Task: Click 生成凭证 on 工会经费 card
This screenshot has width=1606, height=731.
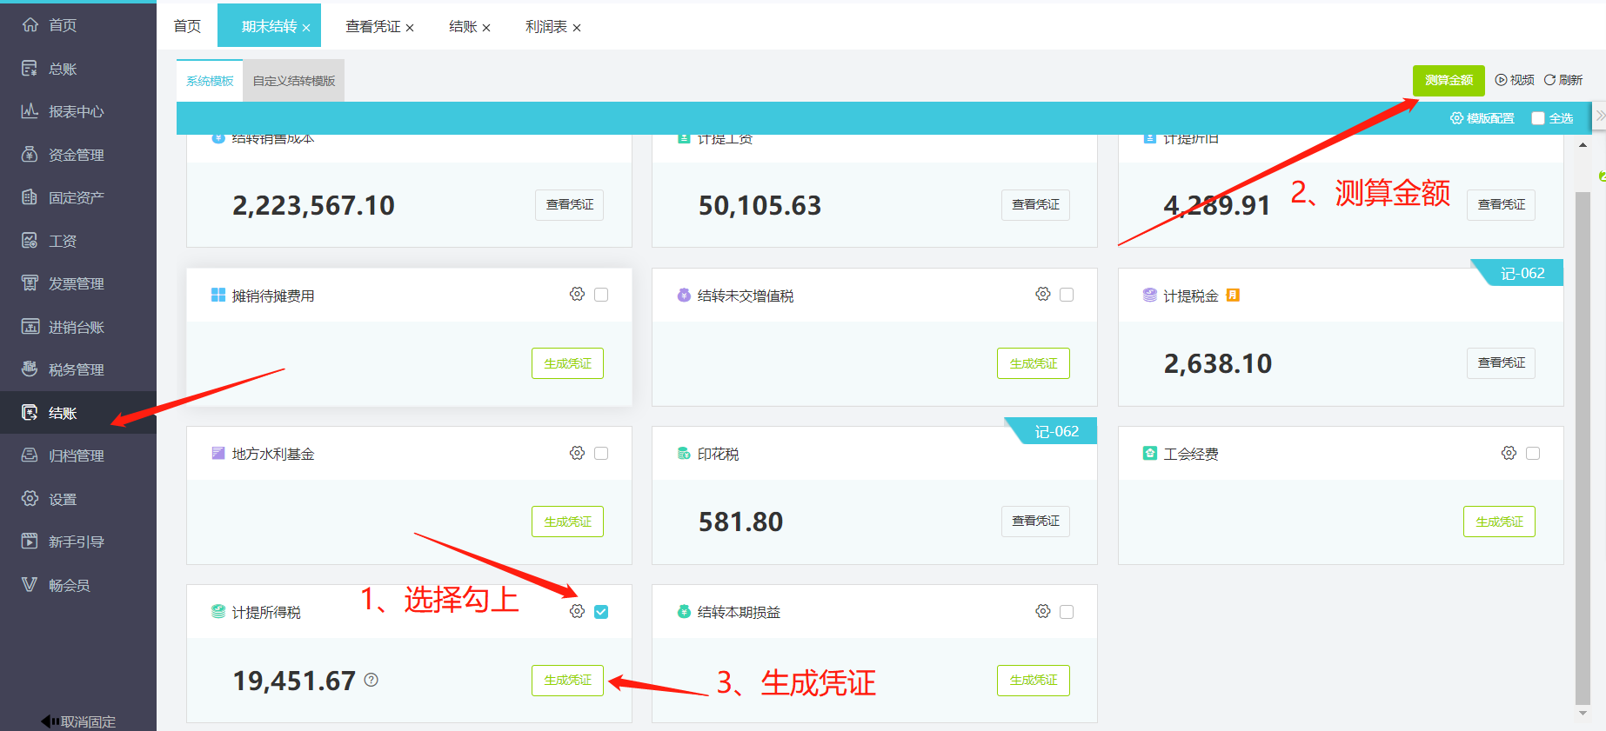Action: (1499, 522)
